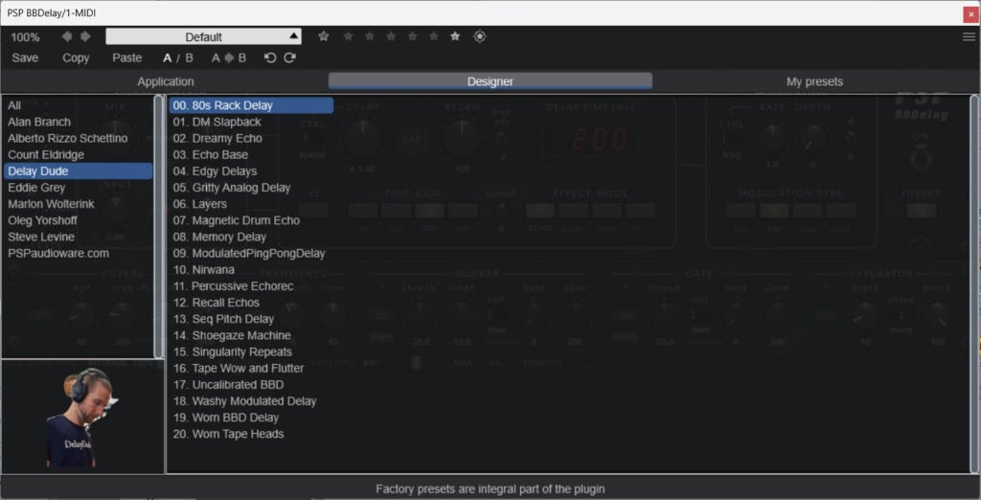Click the bright white star icon
This screenshot has height=500, width=981.
click(455, 36)
